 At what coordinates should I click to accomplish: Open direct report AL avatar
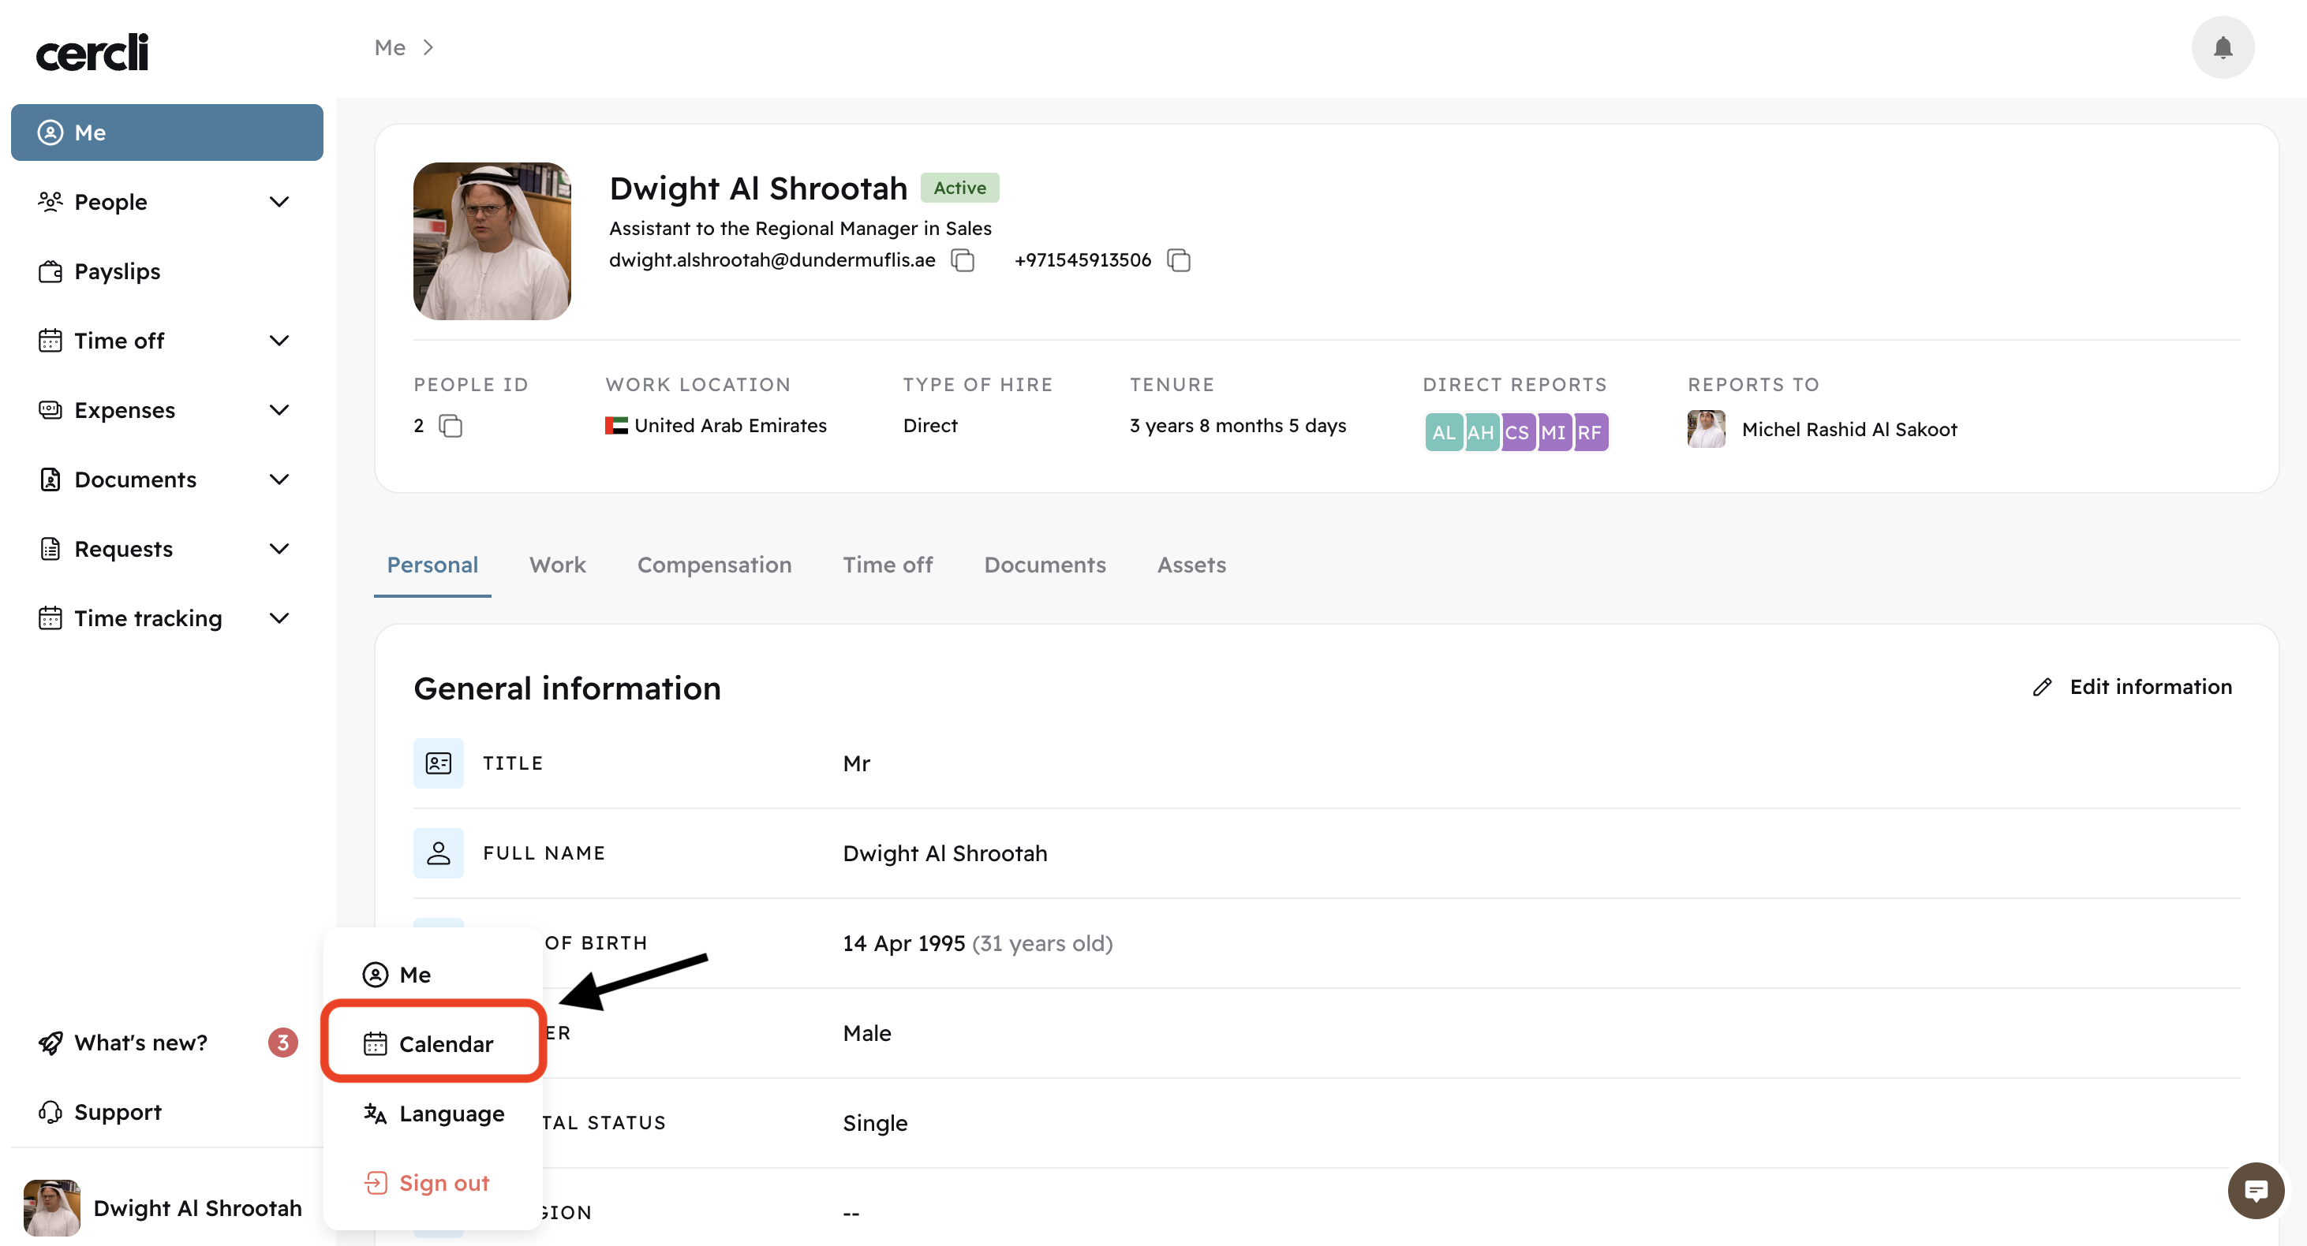click(1444, 432)
